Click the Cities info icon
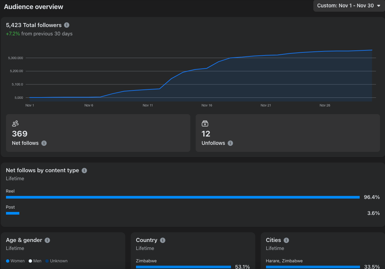The image size is (385, 269). pos(286,240)
